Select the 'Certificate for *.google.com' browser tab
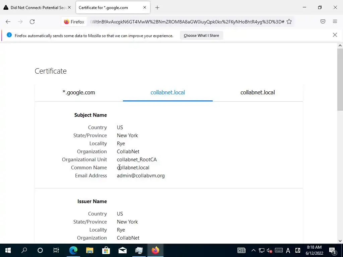This screenshot has width=343, height=257. click(113, 7)
